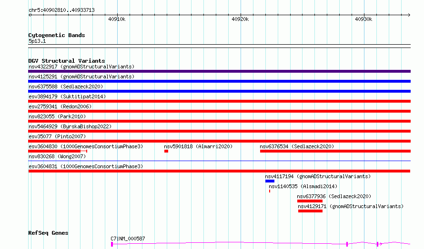This screenshot has width=424, height=249.
Task: Click the 40930k ruler position label
Action: coord(363,19)
